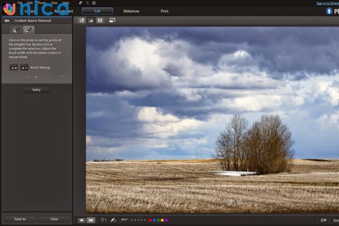Toggle single photo view at bottom bar

[81, 220]
